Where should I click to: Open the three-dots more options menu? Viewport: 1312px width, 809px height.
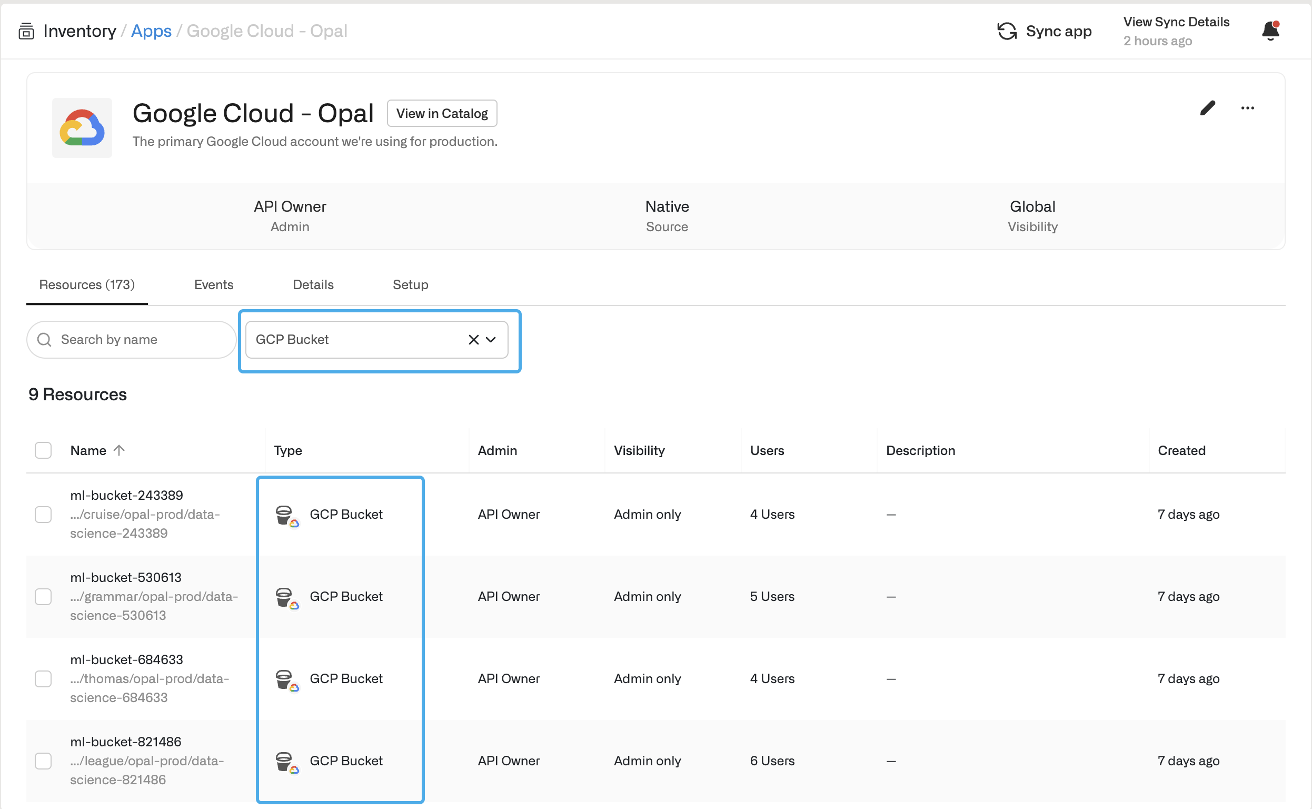tap(1247, 108)
